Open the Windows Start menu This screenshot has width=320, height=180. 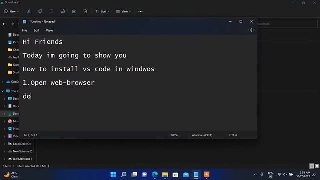pos(113,174)
